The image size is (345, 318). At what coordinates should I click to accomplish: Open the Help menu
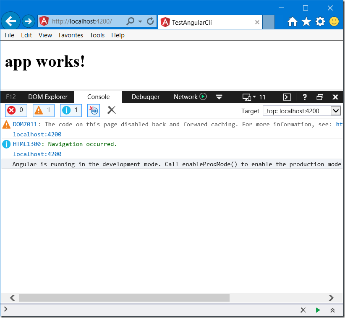pyautogui.click(x=118, y=35)
